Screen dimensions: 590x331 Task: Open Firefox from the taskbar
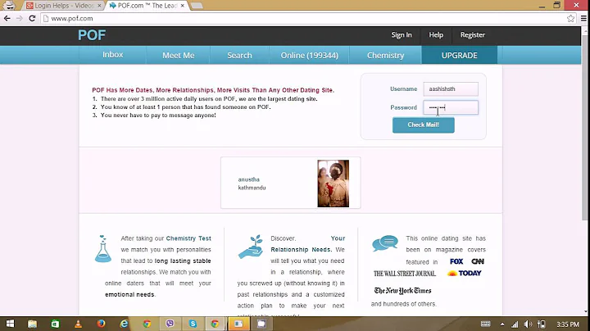point(101,324)
